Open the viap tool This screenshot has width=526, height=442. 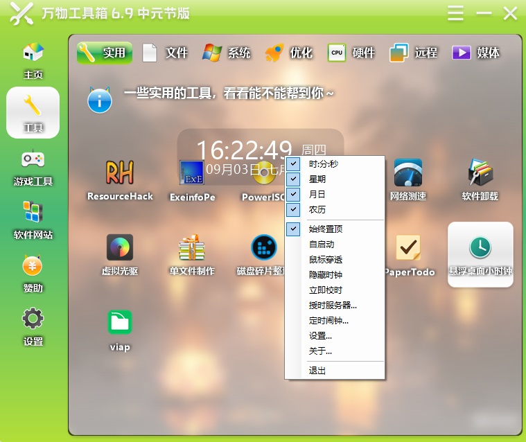coord(120,330)
